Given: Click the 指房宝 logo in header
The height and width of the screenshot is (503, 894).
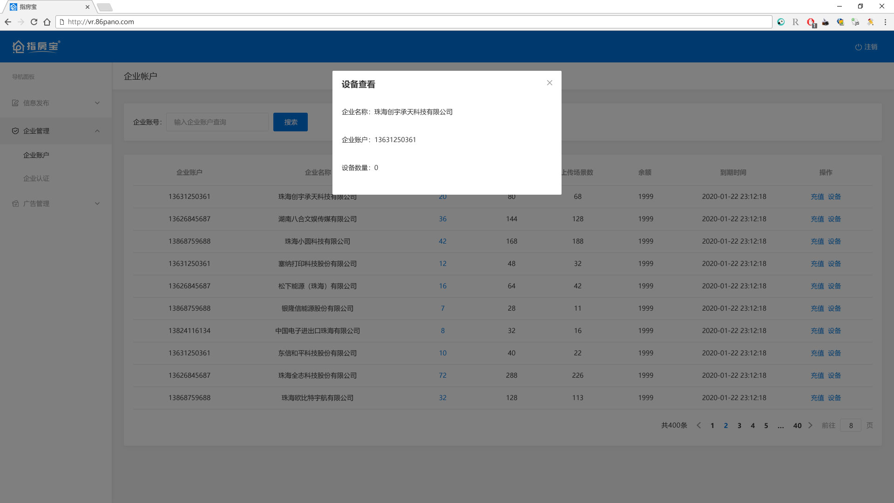Looking at the screenshot, I should [x=36, y=47].
